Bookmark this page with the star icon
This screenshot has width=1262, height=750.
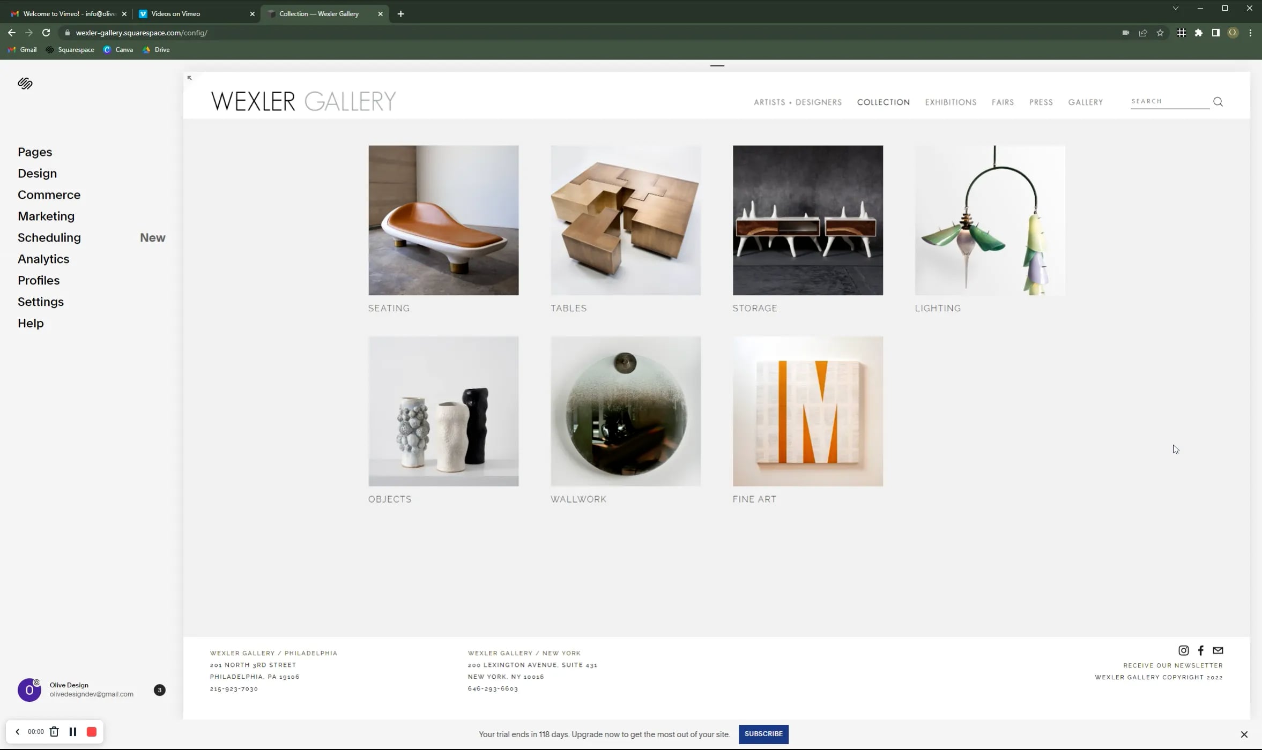point(1161,32)
